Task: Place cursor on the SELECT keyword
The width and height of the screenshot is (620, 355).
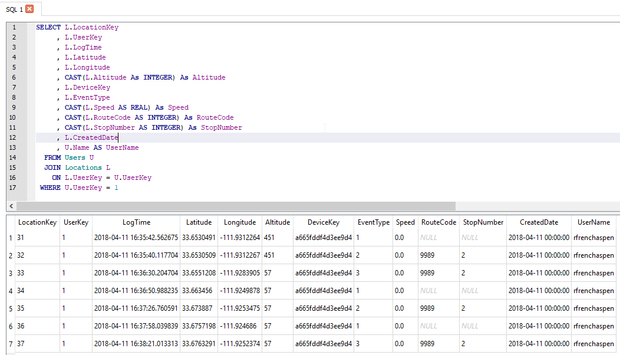Action: (48, 27)
